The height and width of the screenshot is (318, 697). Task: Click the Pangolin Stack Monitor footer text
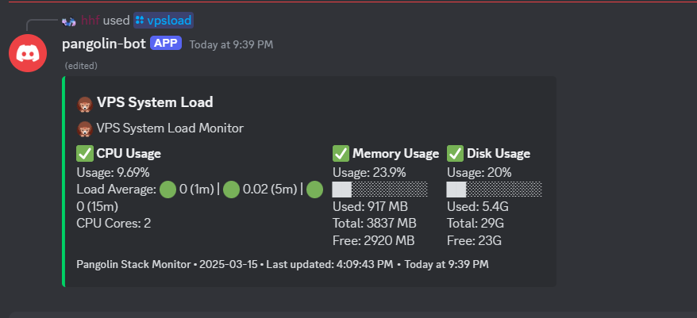(x=133, y=264)
